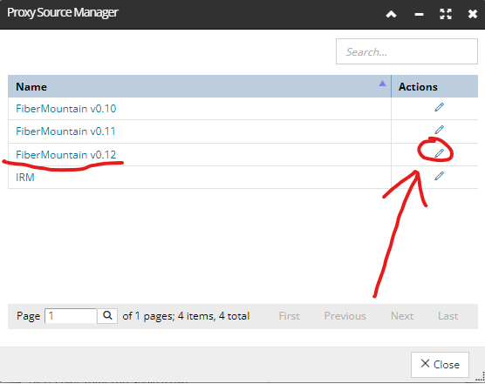Collapse the dialog using the up chevron
Screen dimensions: 485x384
(392, 14)
